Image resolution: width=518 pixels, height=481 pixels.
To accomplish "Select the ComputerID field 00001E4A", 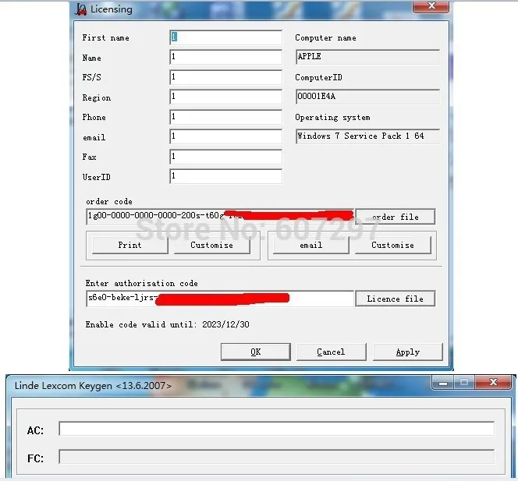I will [367, 97].
